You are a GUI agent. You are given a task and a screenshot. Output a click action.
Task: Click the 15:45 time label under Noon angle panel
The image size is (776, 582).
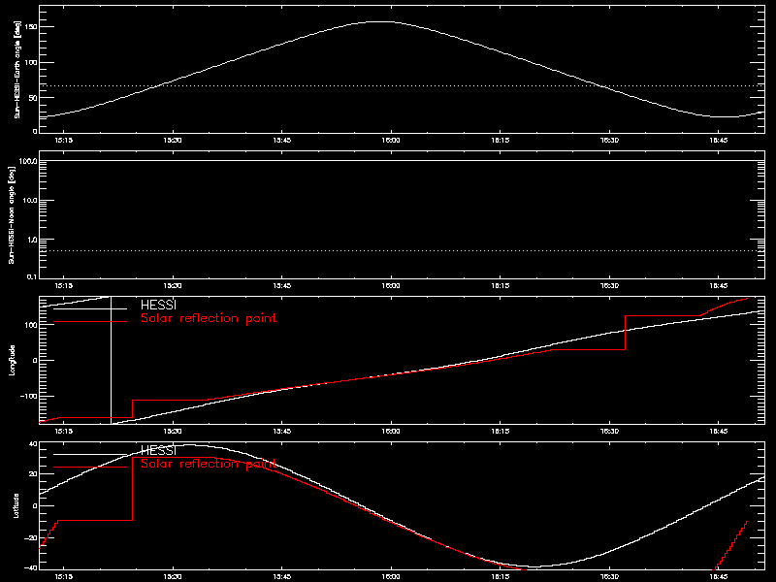(282, 286)
